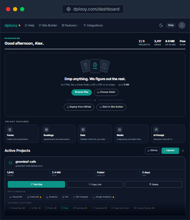Open the Media feature card
This screenshot has height=220, width=190.
(x=132, y=134)
